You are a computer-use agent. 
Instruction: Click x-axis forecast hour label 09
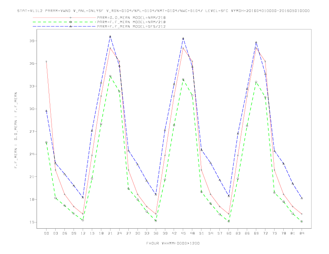point(74,233)
